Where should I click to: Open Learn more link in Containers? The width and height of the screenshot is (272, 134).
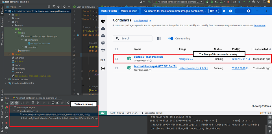260,25
